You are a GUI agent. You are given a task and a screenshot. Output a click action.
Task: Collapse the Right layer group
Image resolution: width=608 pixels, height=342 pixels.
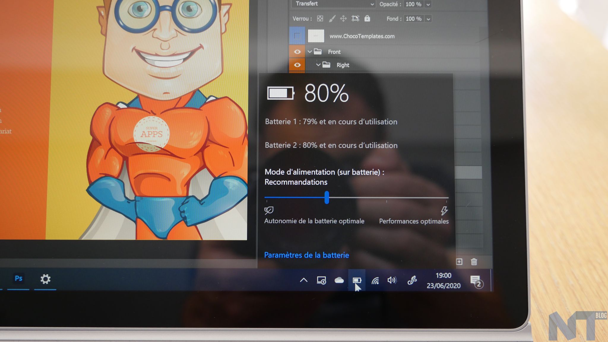point(318,65)
